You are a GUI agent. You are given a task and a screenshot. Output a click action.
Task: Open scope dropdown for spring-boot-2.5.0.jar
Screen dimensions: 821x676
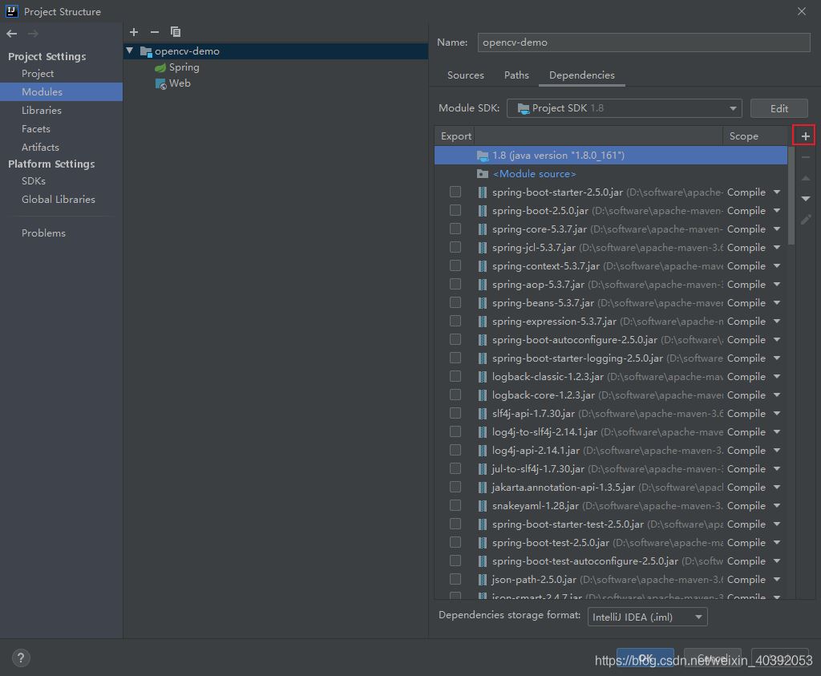click(x=776, y=211)
